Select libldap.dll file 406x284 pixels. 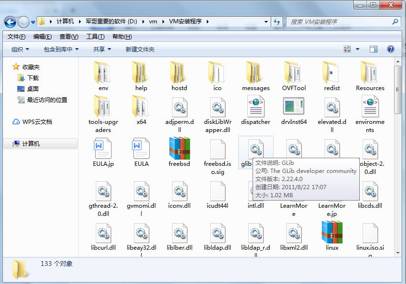coord(217,237)
